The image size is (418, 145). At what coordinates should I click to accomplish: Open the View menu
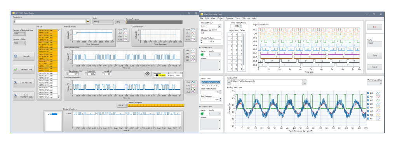point(213,18)
